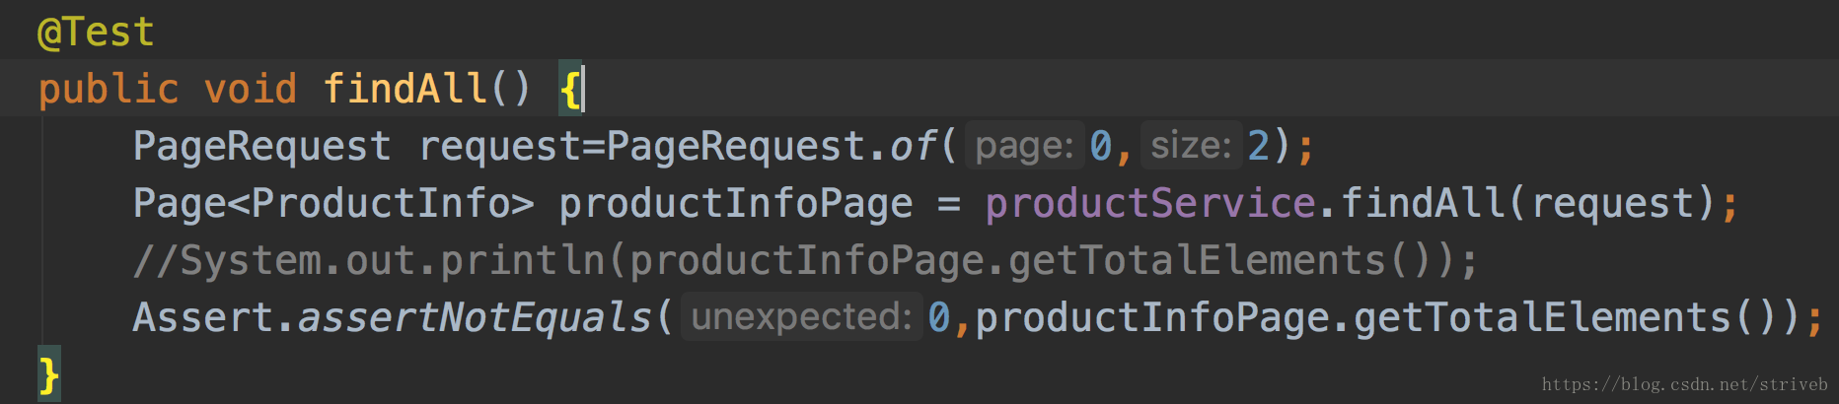Select the 'page:' parameter hint

click(x=1024, y=146)
